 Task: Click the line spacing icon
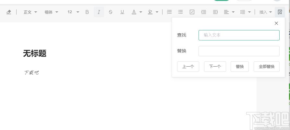coord(242,12)
